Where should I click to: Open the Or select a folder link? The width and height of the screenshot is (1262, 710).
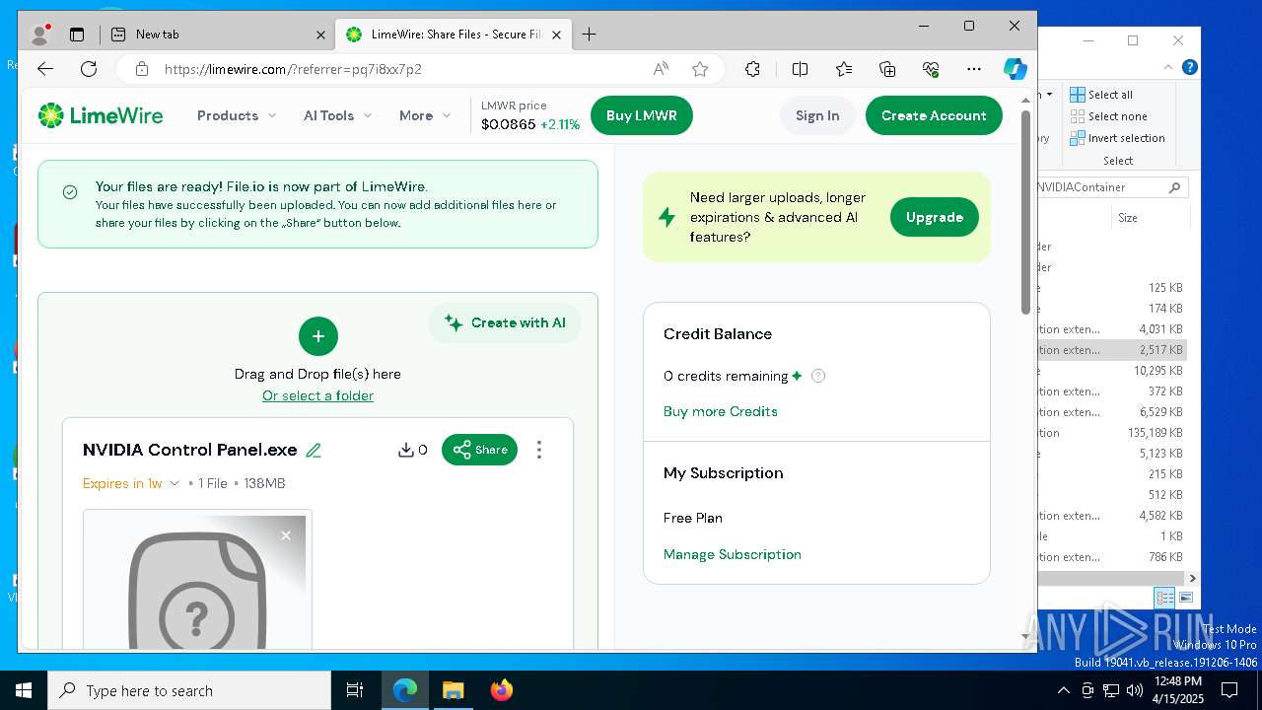point(317,395)
